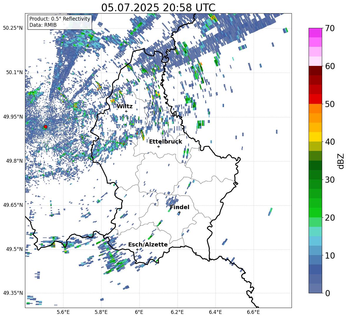The image size is (348, 318).
Task: Click the 6°E longitude label
Action: [139, 312]
